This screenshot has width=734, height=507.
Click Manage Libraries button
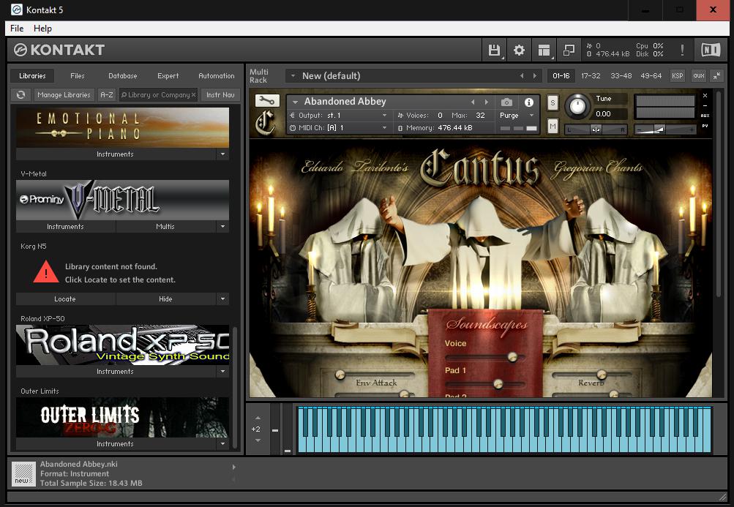point(64,94)
